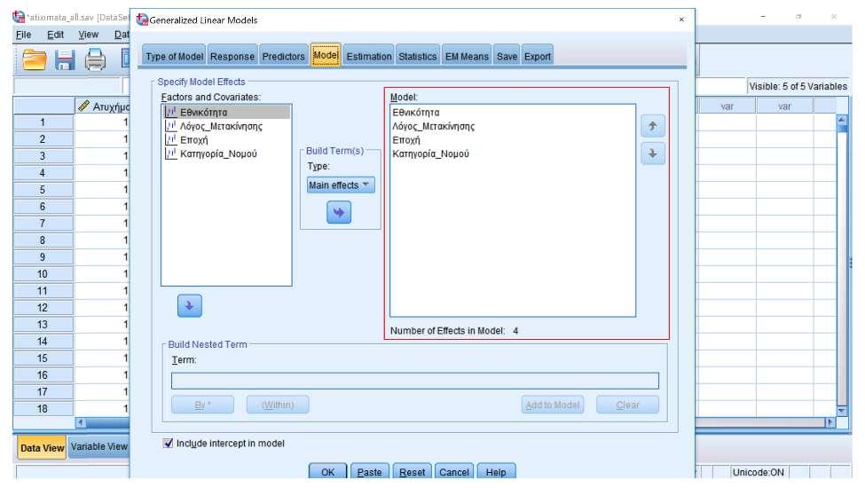Switch to Statistics tab
This screenshot has height=488, width=865.
[x=418, y=56]
